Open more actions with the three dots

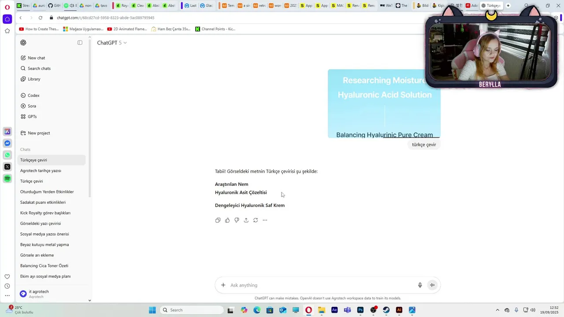click(265, 220)
